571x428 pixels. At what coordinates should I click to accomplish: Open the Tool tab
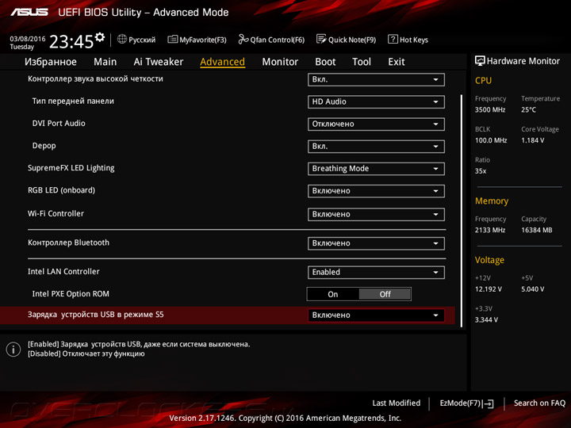coord(362,62)
